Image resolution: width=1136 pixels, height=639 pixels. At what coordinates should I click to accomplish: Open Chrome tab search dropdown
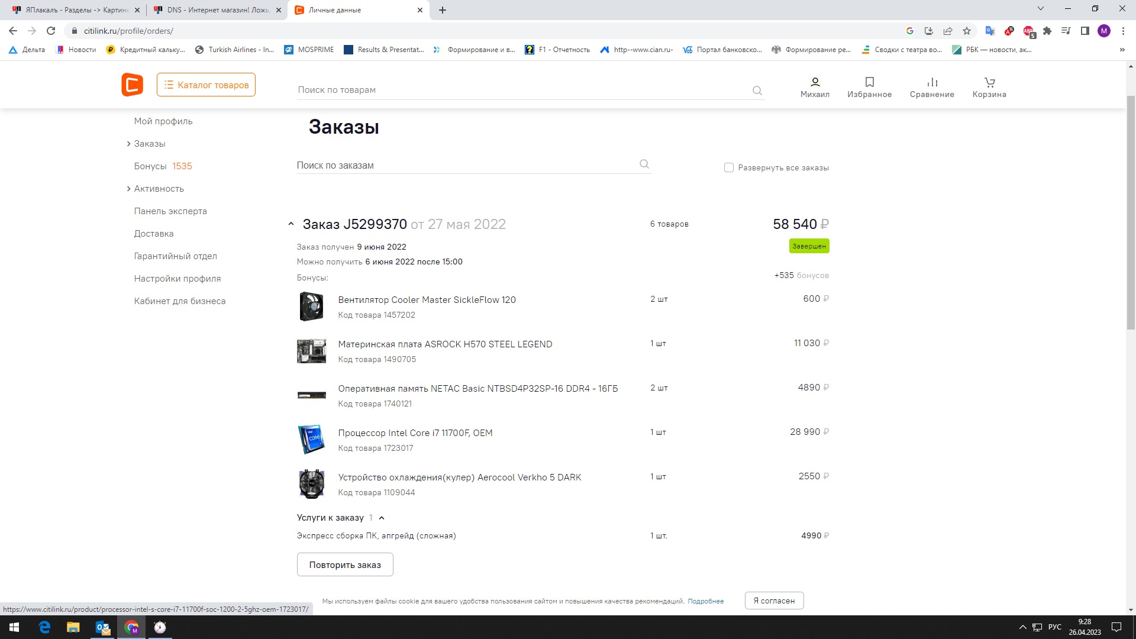pyautogui.click(x=1041, y=9)
